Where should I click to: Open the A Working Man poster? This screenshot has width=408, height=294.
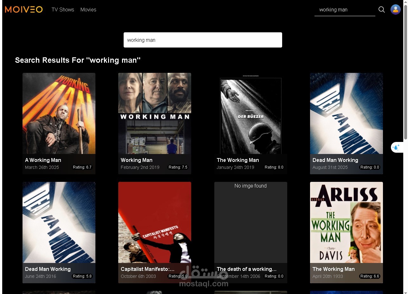point(59,113)
